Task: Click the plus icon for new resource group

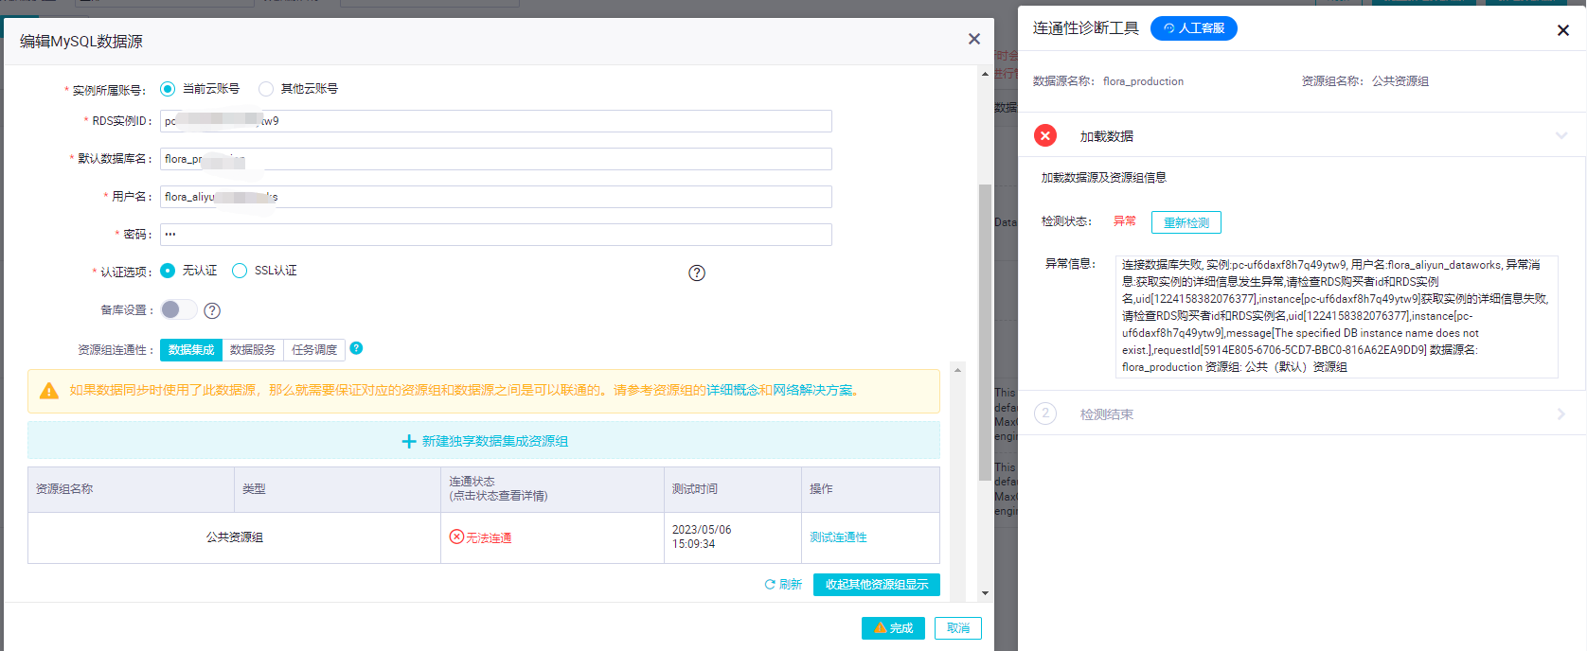Action: click(x=409, y=441)
